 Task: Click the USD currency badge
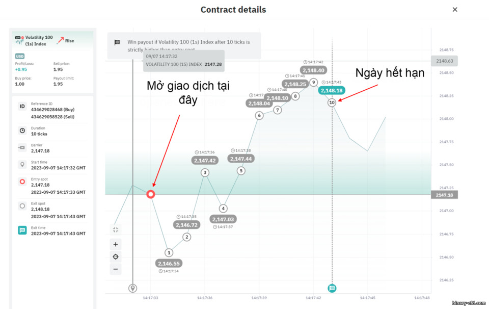[20, 56]
